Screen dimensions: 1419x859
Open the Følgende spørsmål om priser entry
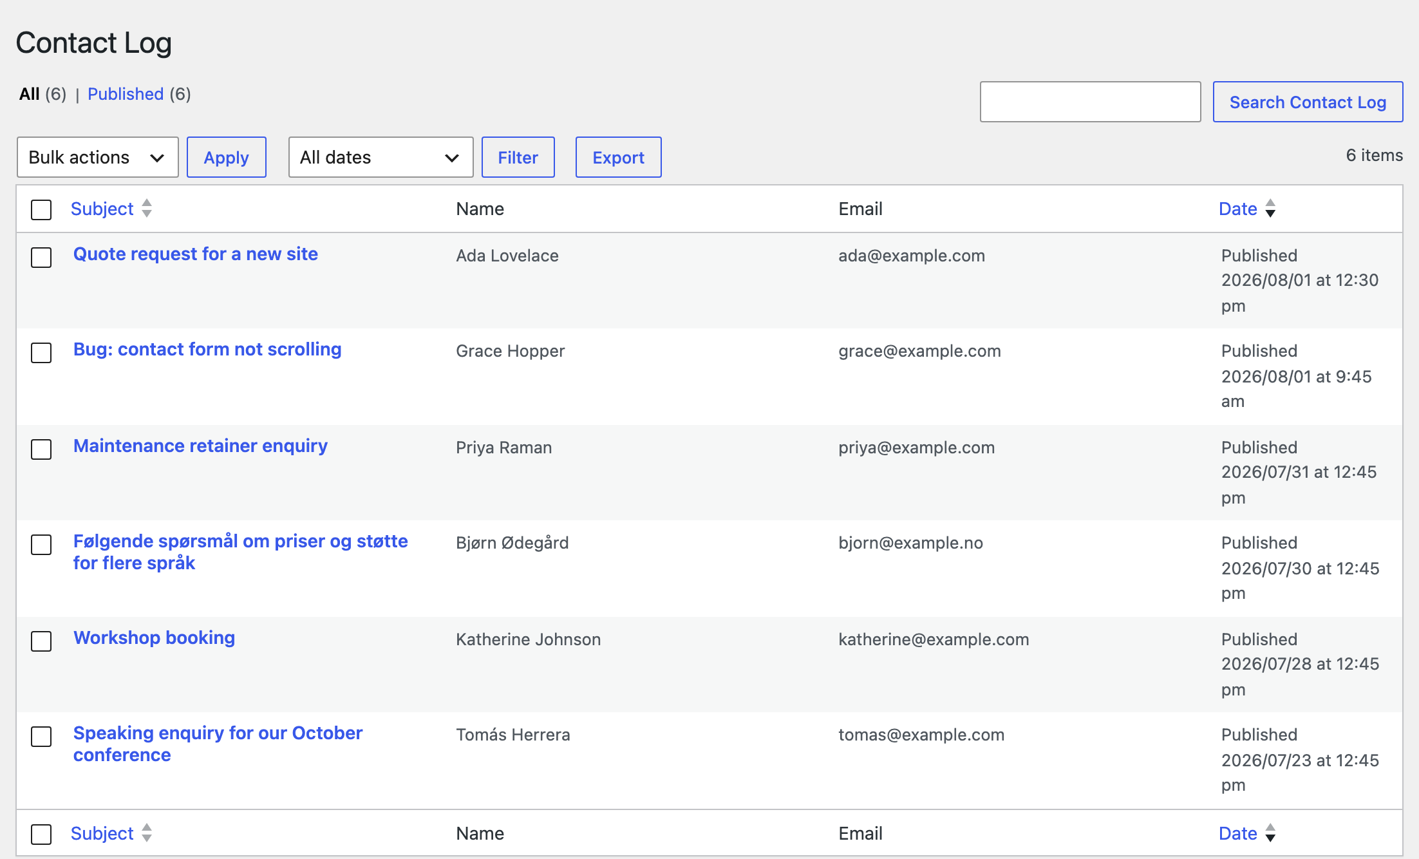(240, 552)
